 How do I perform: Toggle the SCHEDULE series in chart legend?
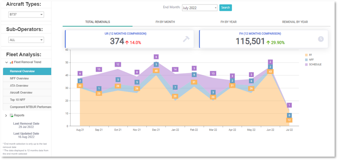coord(314,65)
